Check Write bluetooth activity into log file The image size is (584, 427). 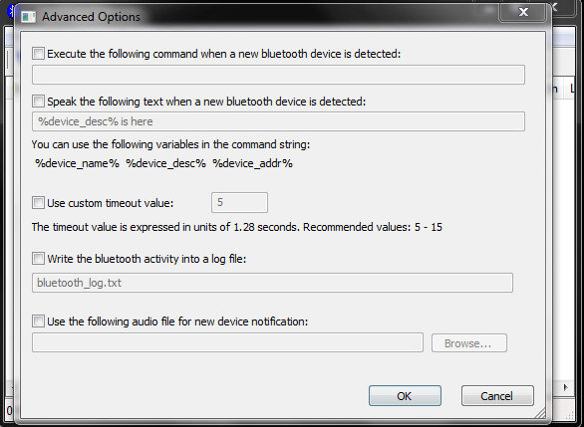point(38,259)
